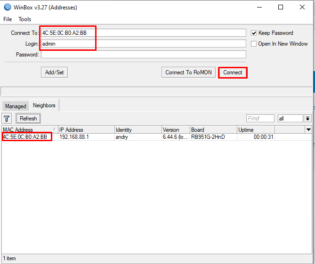Click the filter funnel icon
This screenshot has height=264, width=315.
click(7, 119)
